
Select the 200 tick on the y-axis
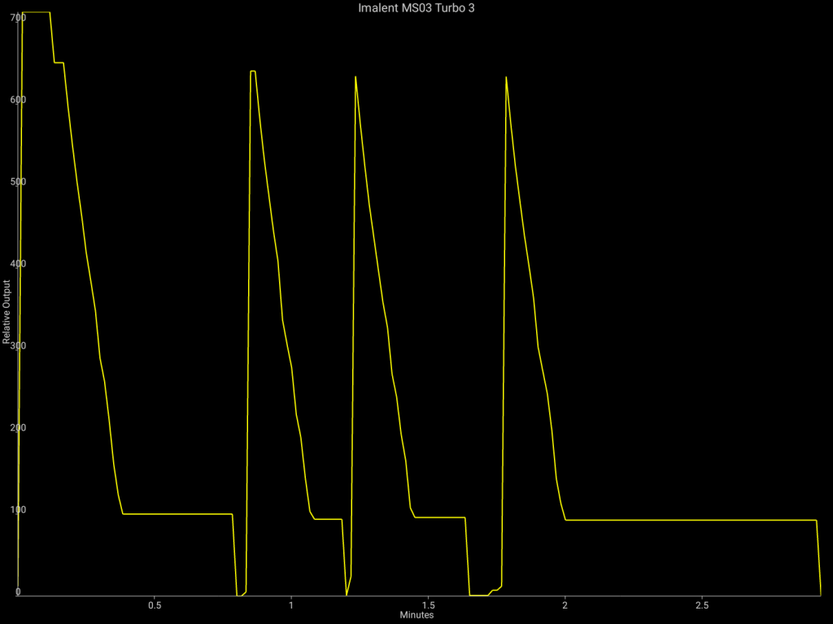7,427
